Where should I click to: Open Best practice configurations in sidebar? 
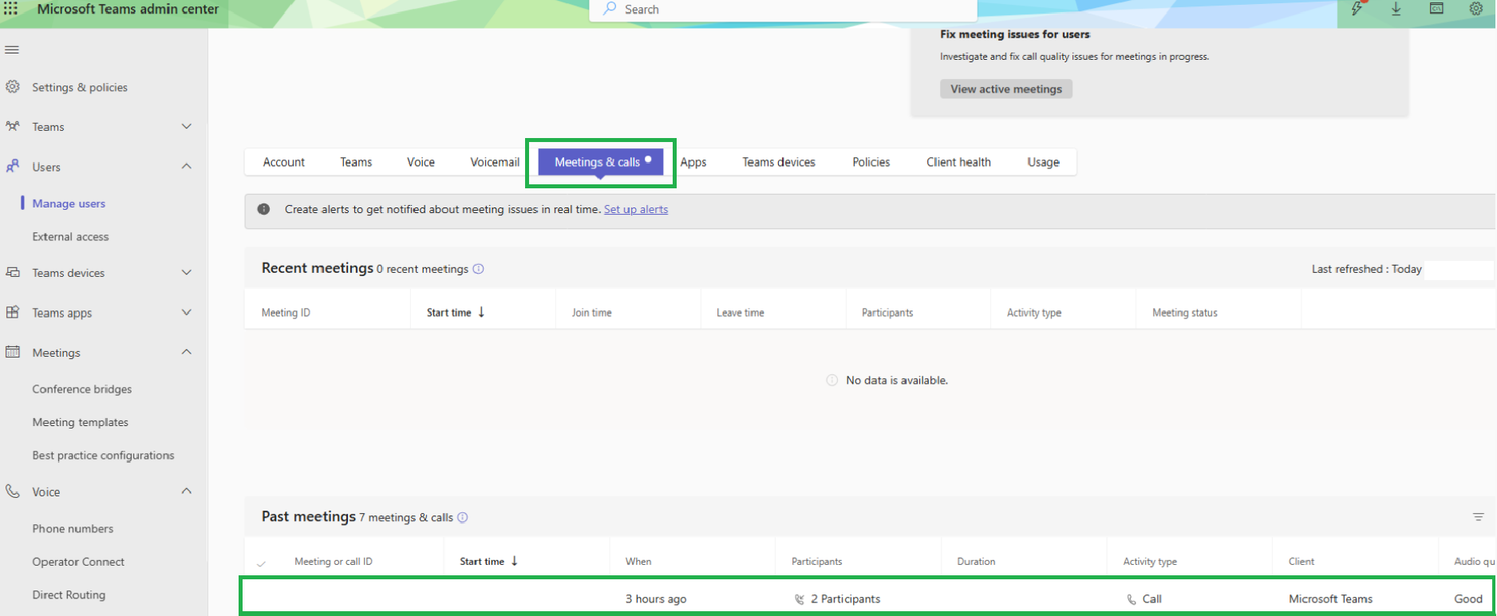tap(103, 455)
